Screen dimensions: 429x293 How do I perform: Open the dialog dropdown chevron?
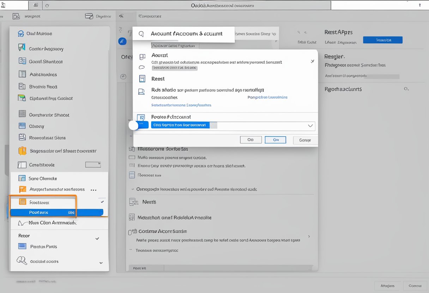310,125
